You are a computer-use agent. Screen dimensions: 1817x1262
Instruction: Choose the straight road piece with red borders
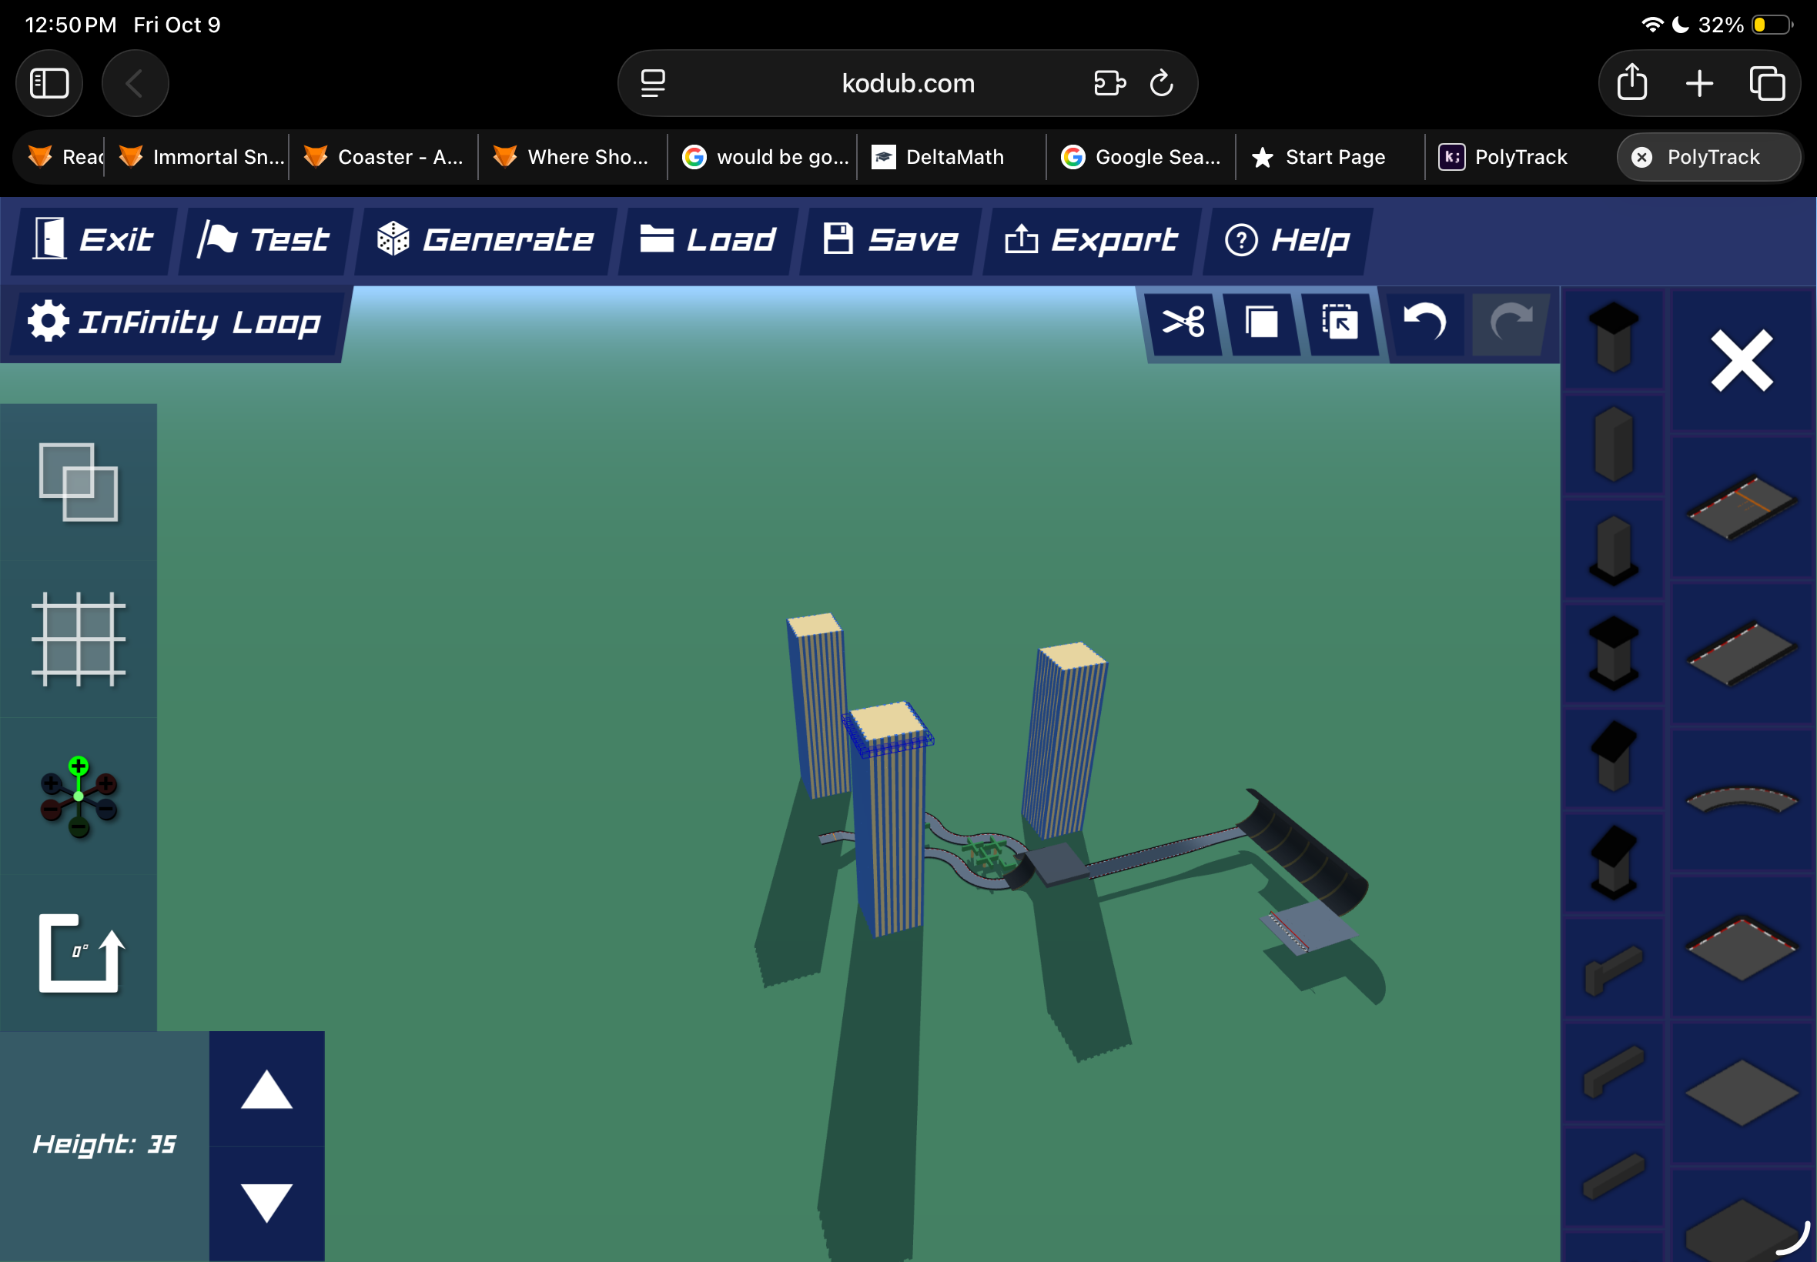click(1742, 653)
